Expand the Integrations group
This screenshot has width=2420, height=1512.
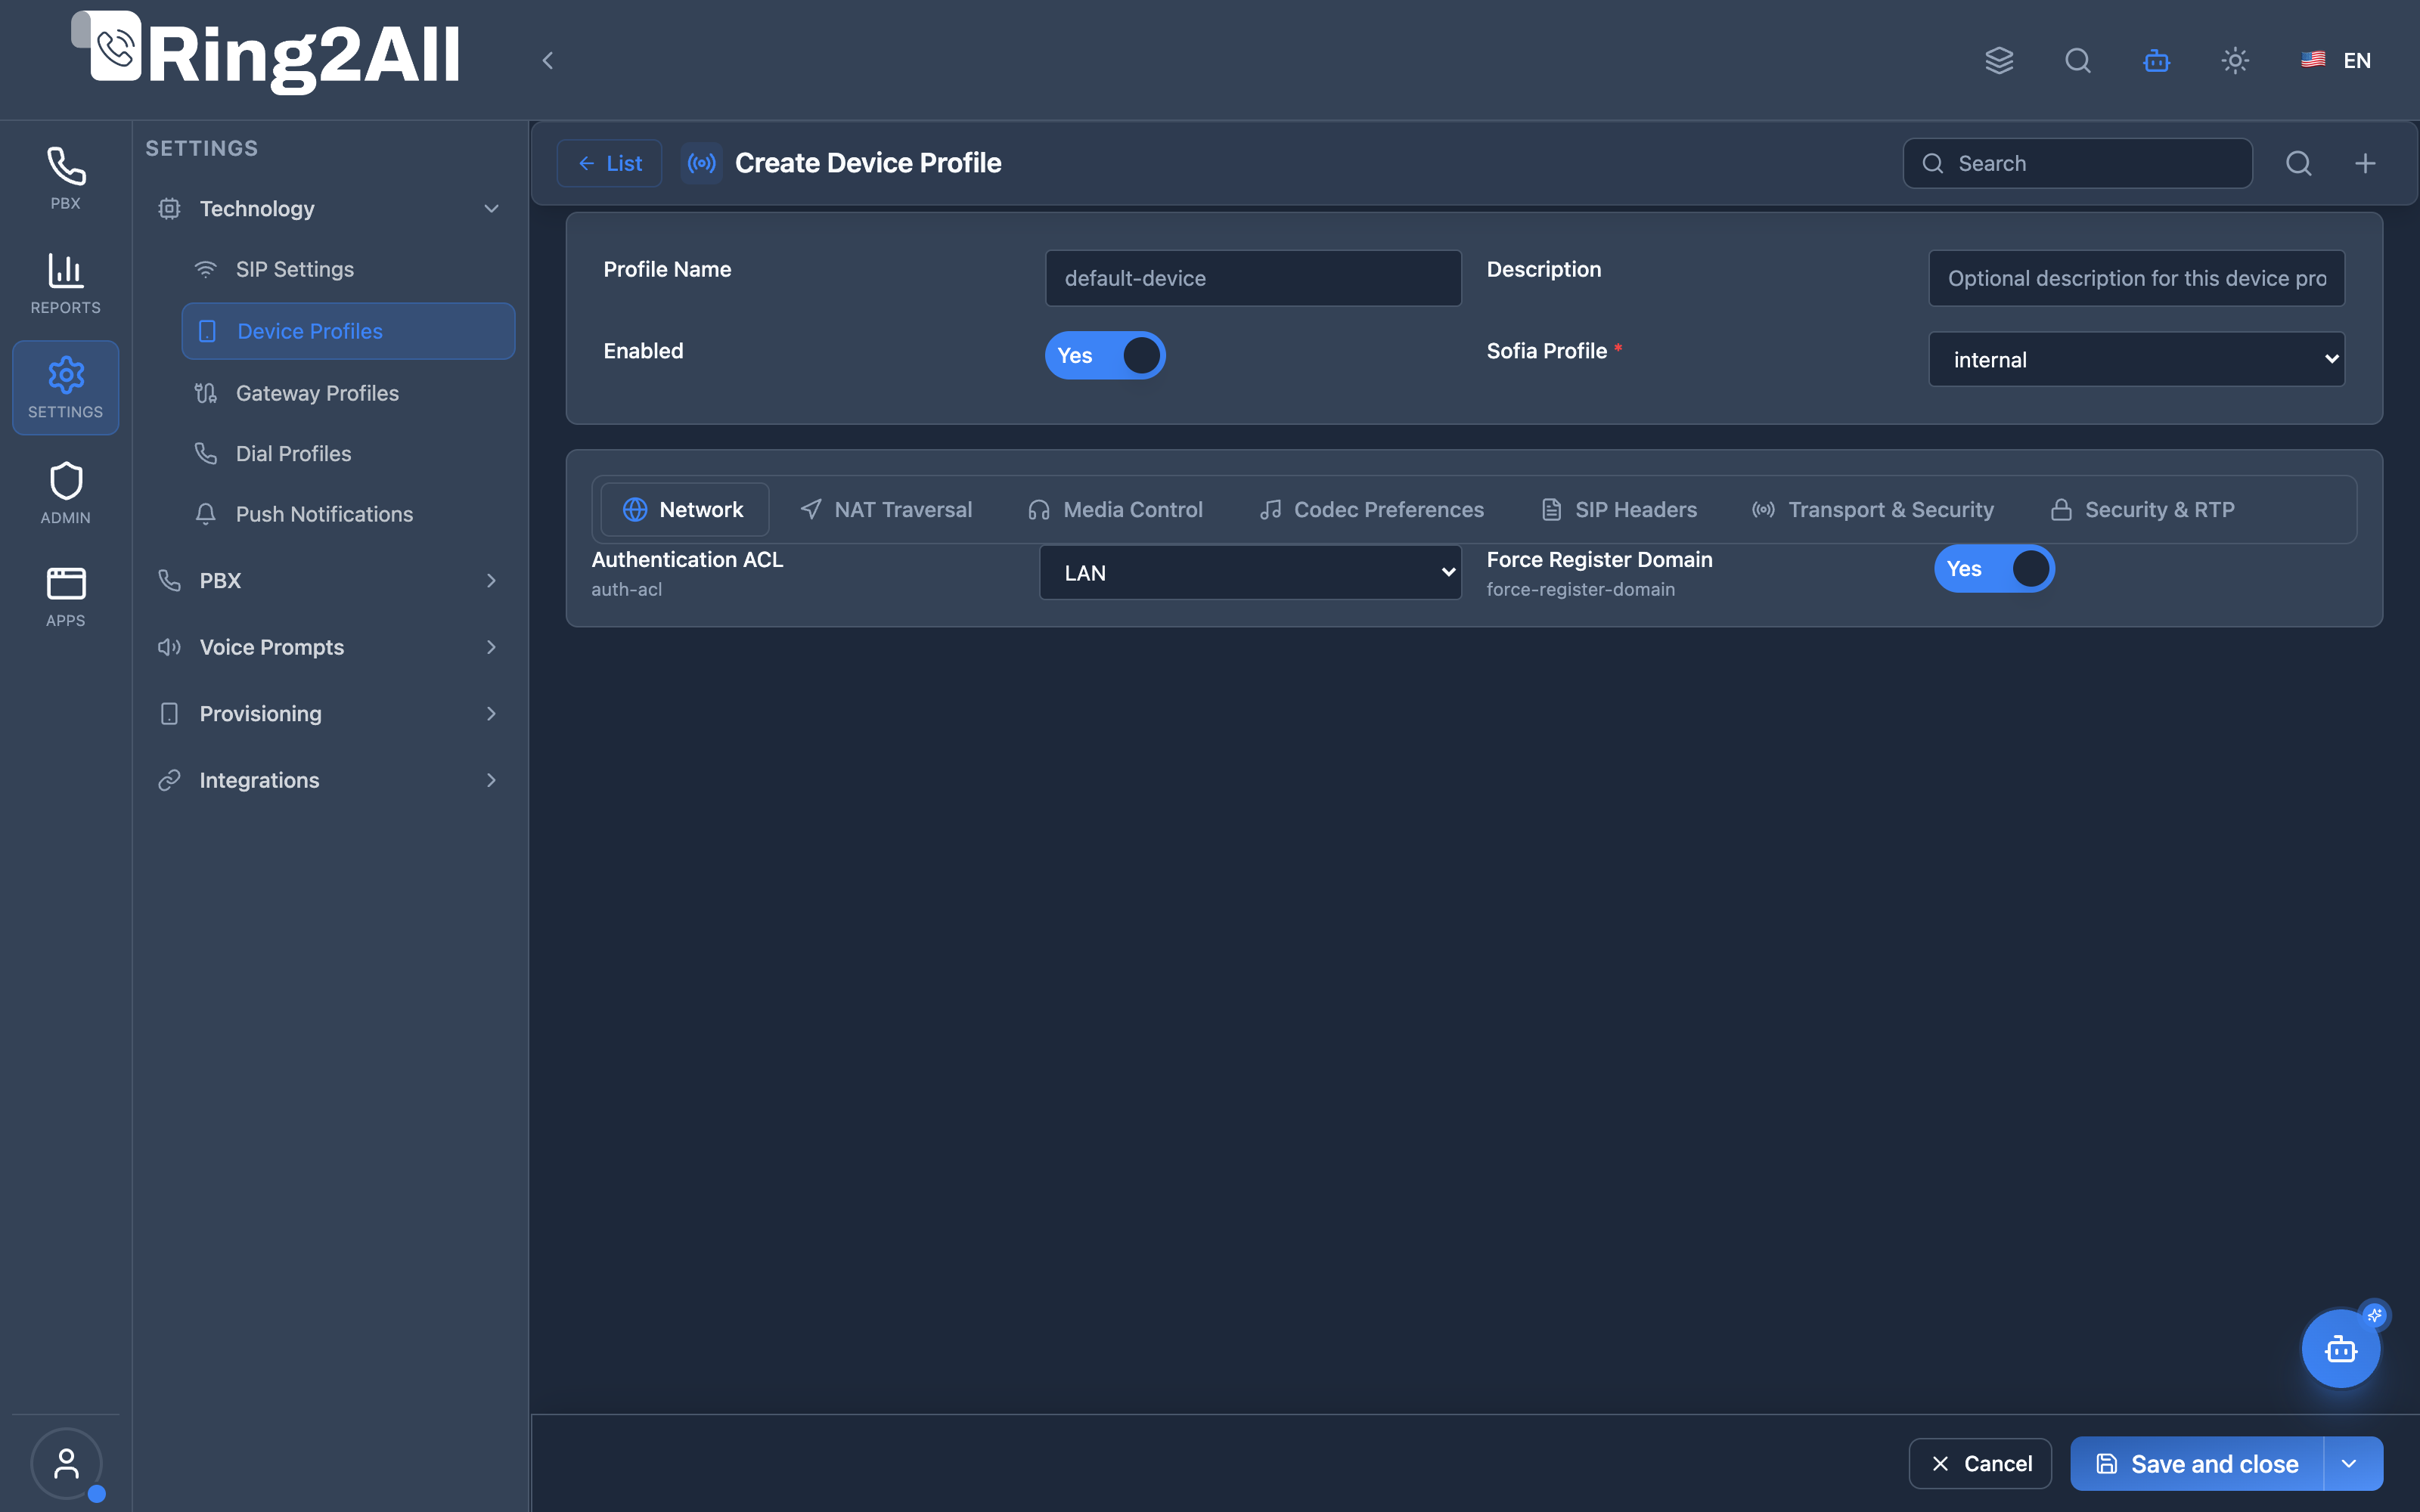329,780
